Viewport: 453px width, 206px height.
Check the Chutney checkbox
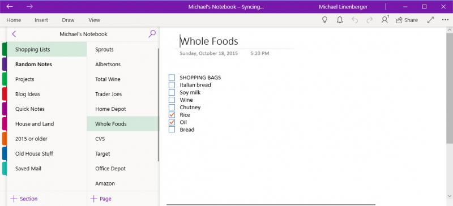[x=172, y=107]
